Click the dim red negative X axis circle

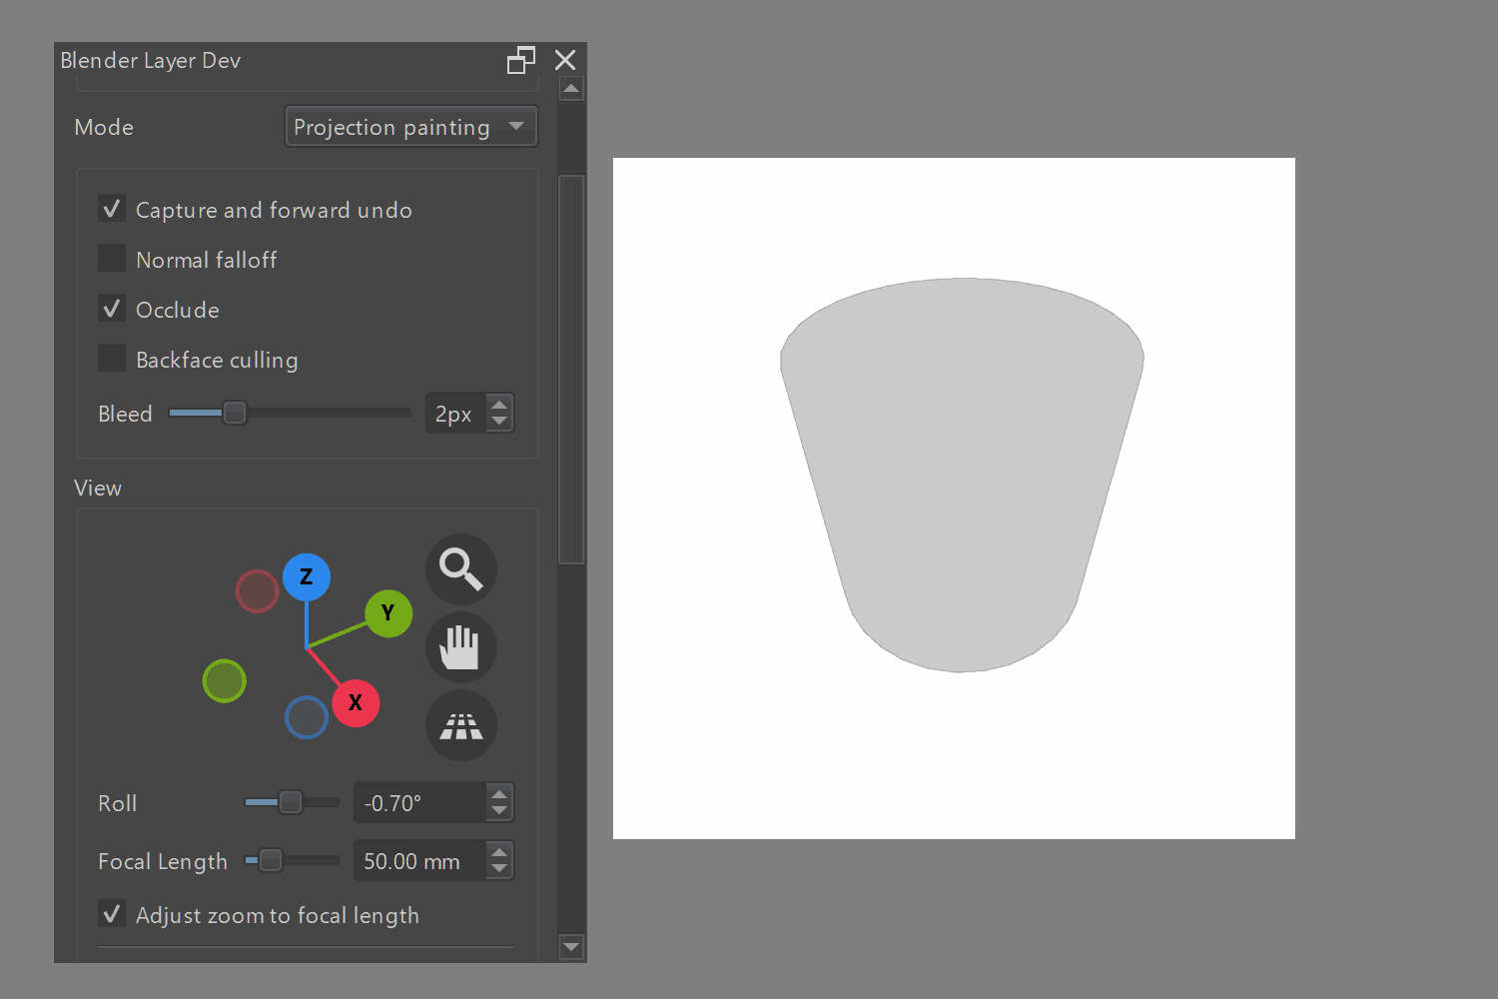[257, 591]
